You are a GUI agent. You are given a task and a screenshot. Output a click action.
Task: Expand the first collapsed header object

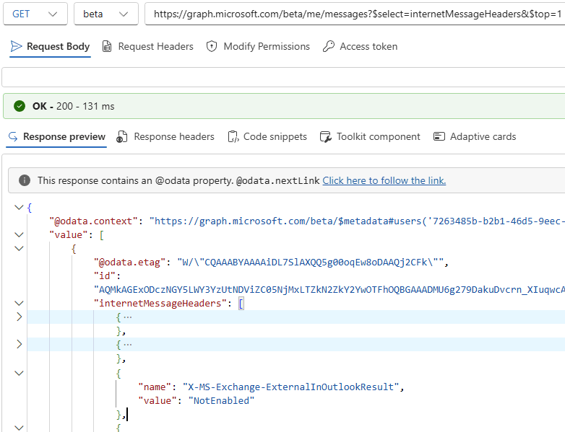19,317
